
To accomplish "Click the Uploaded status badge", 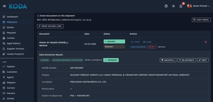I will pyautogui.click(x=114, y=42).
